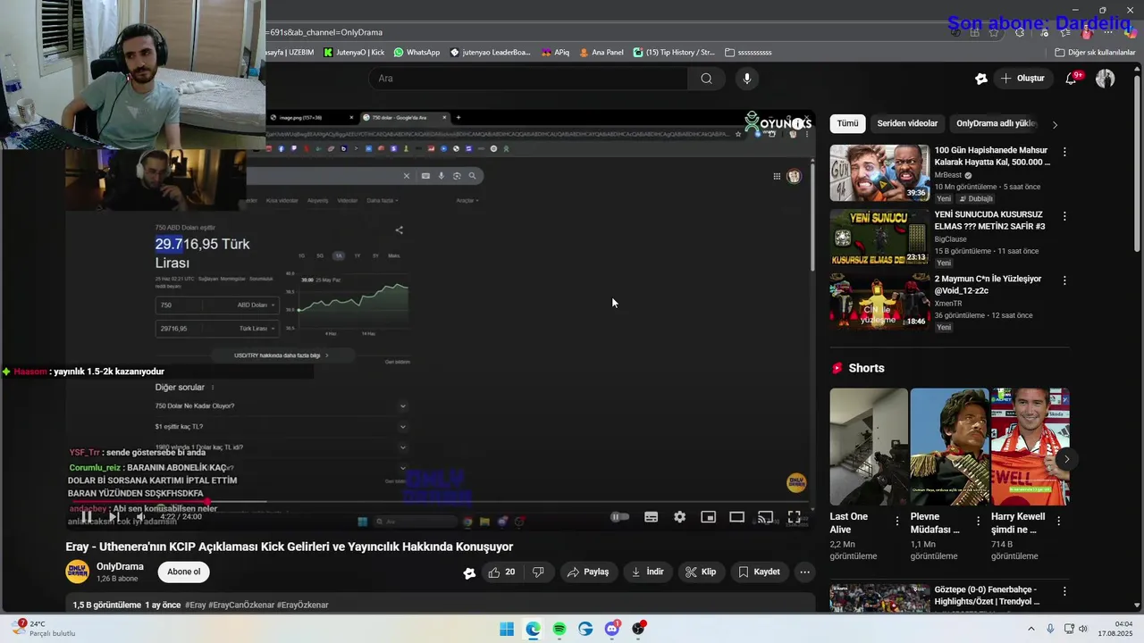Open APiq bookmark
The width and height of the screenshot is (1144, 643).
555,53
